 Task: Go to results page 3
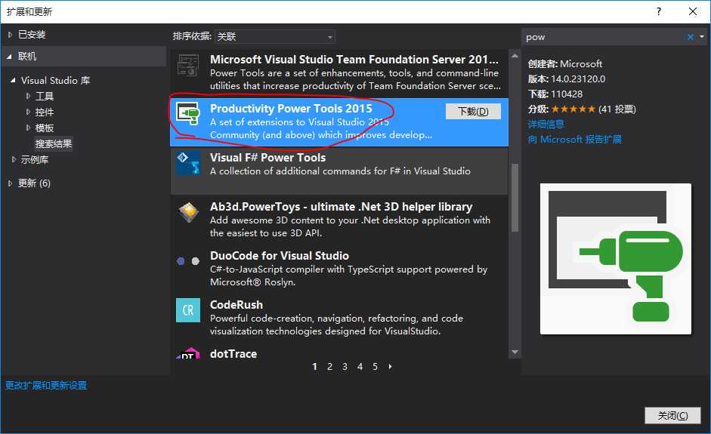(x=345, y=367)
